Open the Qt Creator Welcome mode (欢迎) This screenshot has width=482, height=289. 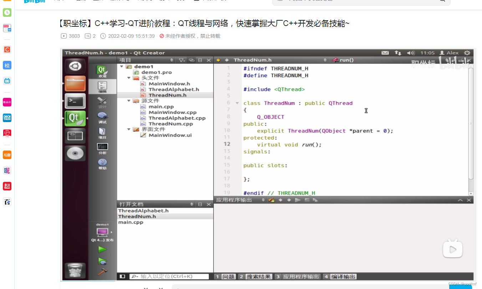click(x=102, y=72)
